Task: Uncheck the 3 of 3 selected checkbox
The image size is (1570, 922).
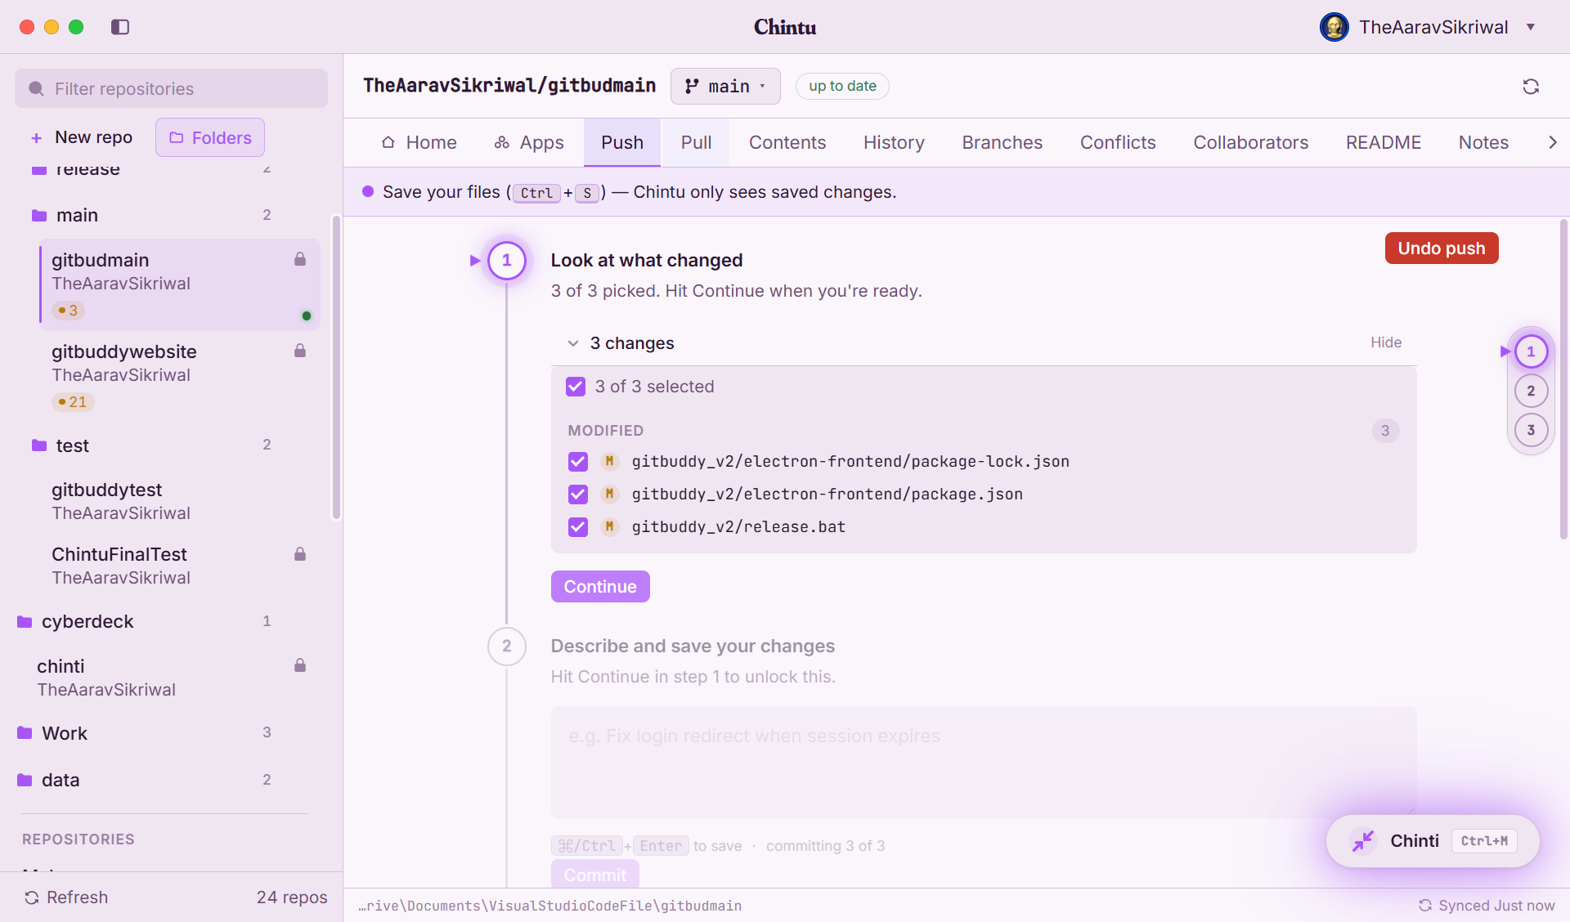Action: point(576,387)
